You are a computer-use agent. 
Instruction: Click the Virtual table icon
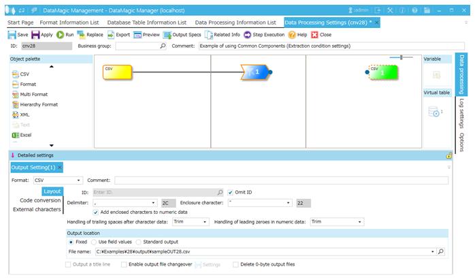pos(434,112)
